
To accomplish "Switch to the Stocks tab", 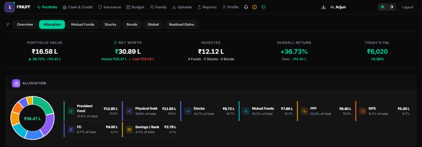I will pyautogui.click(x=111, y=24).
